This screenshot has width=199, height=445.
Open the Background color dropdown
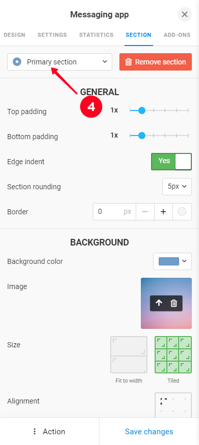[172, 261]
